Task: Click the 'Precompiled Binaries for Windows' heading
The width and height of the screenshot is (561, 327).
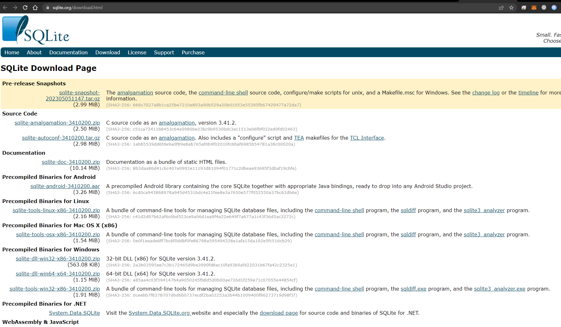Action: [x=51, y=249]
